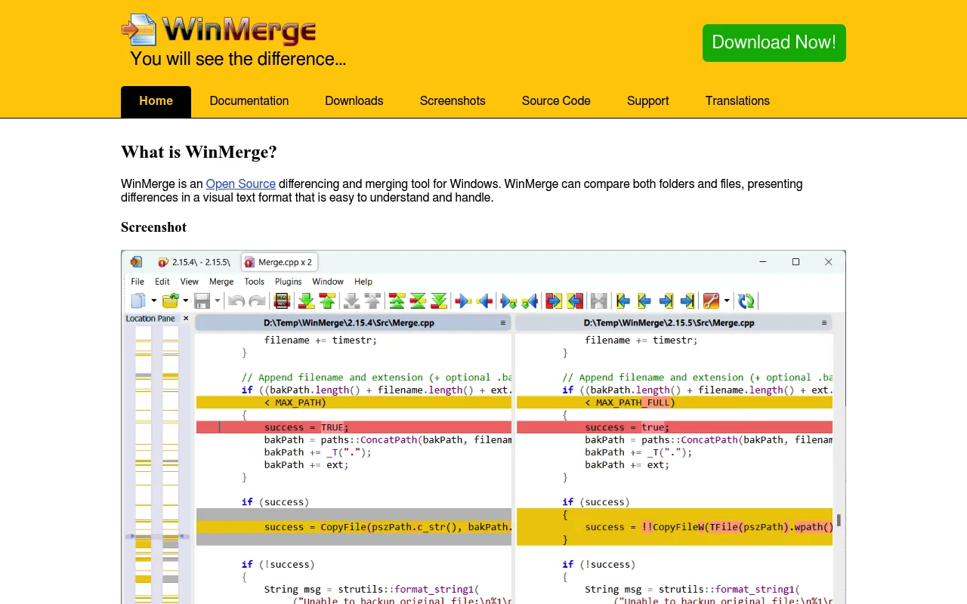Go to the Support page

[648, 101]
